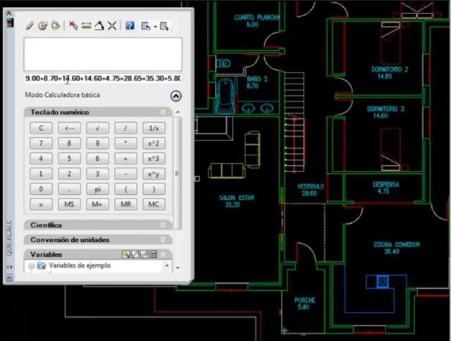Click the round chevron beside Modo Calculadora básica
The image size is (451, 341).
175,96
